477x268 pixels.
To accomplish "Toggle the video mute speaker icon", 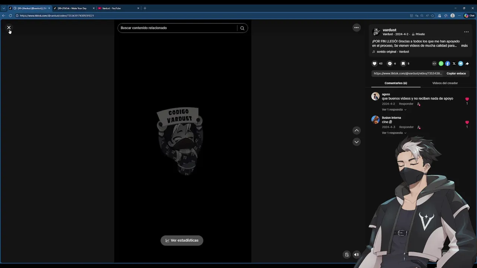I will tap(356, 255).
